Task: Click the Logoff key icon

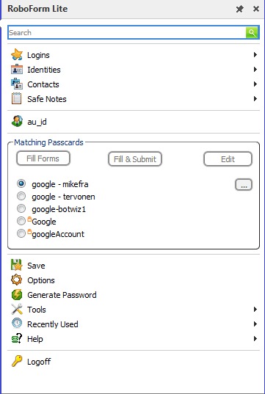Action: coord(17,361)
